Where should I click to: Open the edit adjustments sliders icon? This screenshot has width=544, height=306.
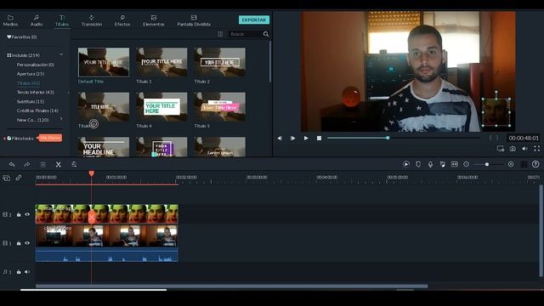74,164
